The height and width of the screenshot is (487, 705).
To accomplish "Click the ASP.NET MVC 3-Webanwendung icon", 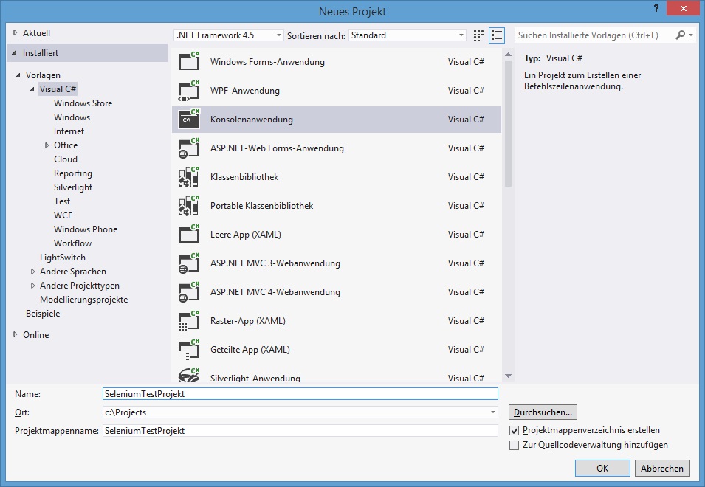I will click(x=189, y=263).
